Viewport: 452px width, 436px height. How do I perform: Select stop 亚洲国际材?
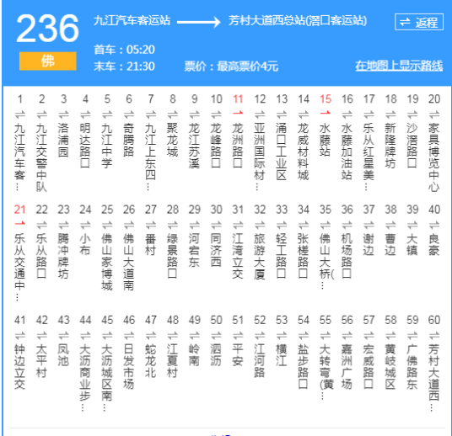(x=260, y=157)
